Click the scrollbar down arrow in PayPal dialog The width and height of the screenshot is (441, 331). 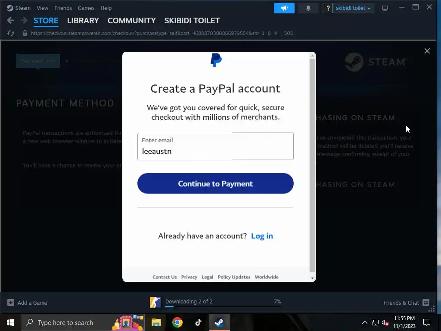click(312, 278)
